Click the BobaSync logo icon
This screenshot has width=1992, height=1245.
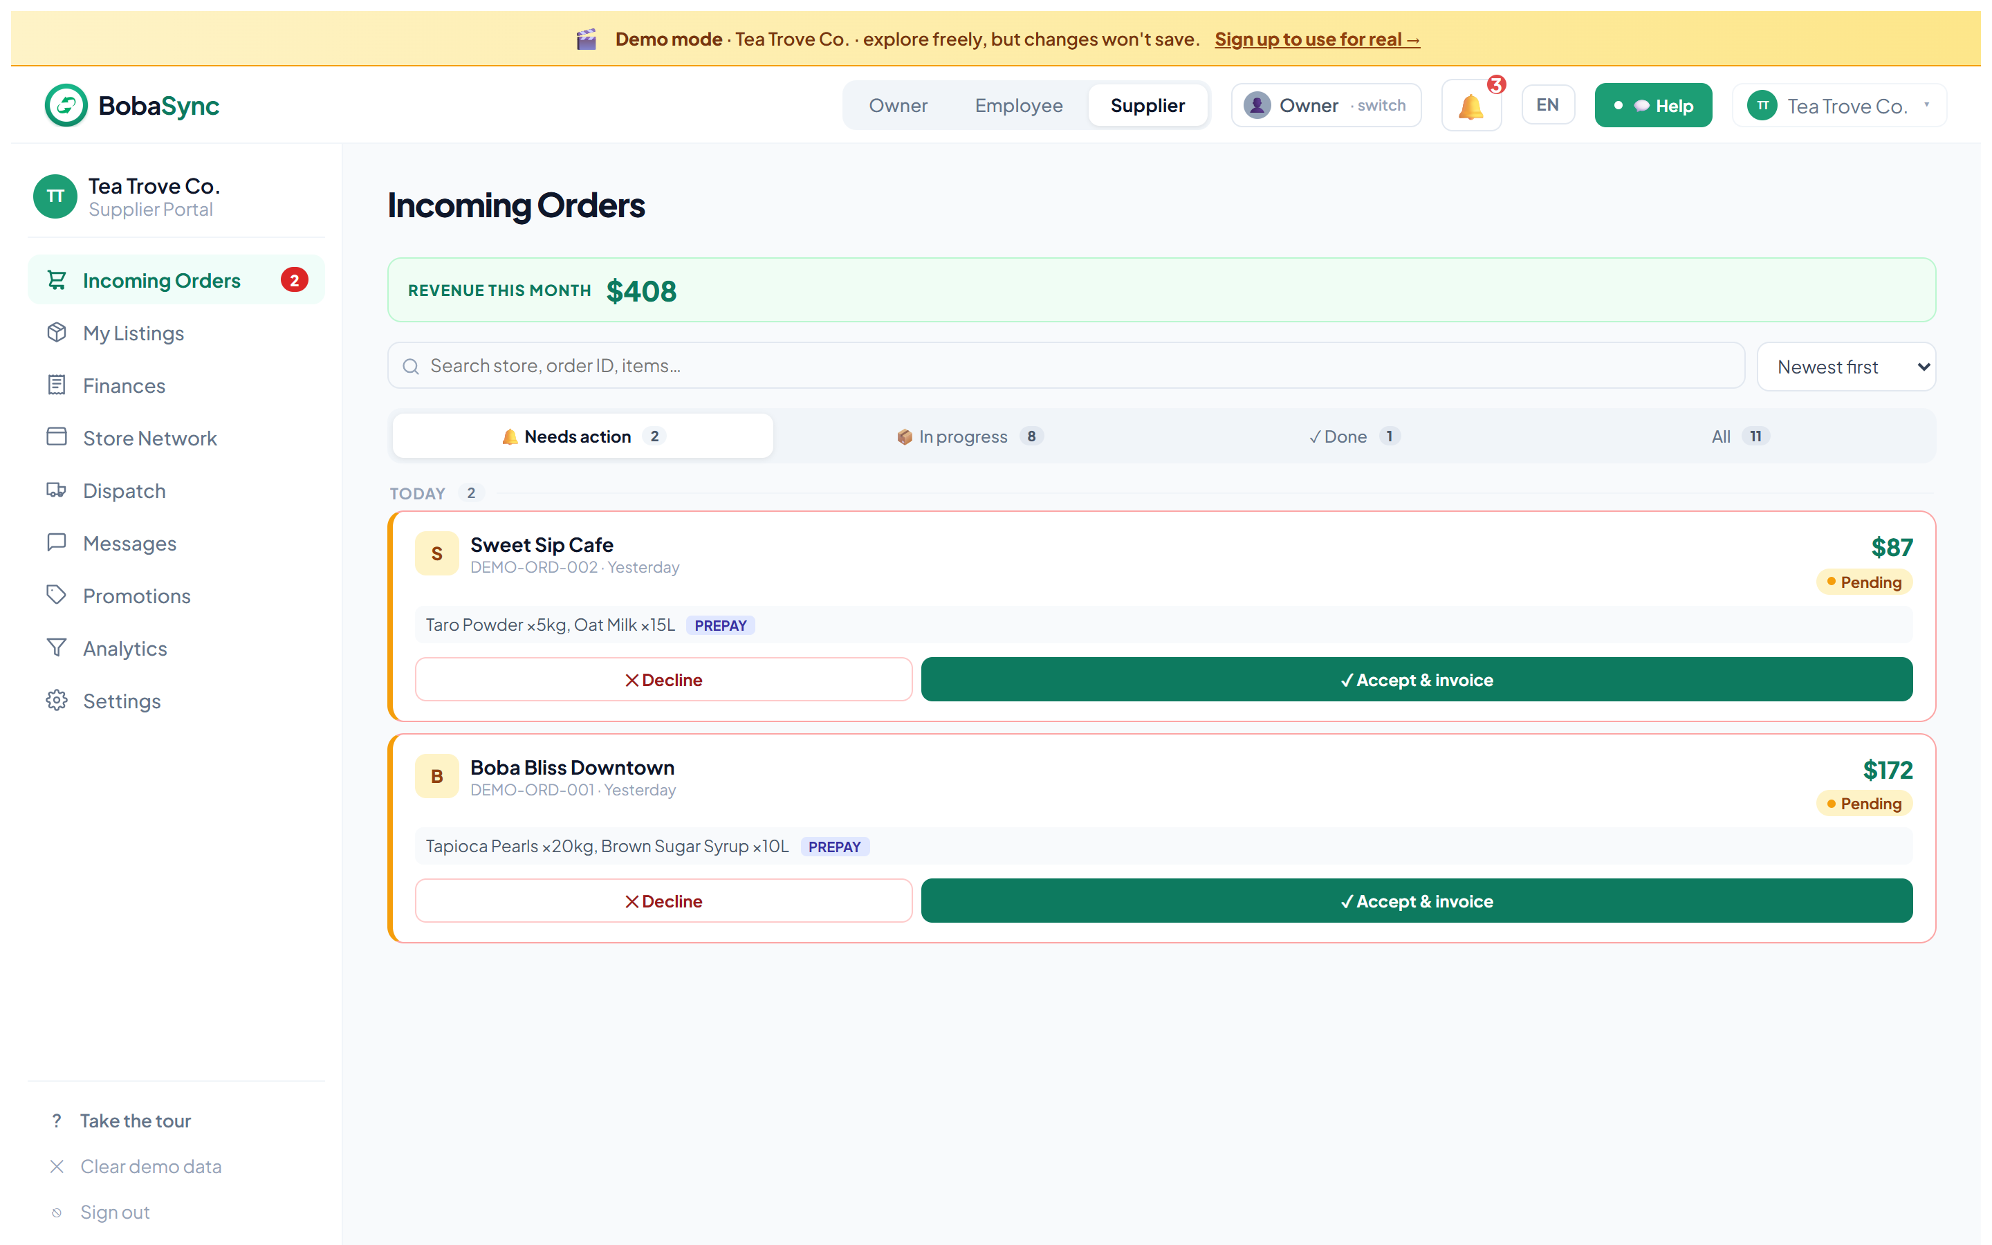(x=66, y=105)
